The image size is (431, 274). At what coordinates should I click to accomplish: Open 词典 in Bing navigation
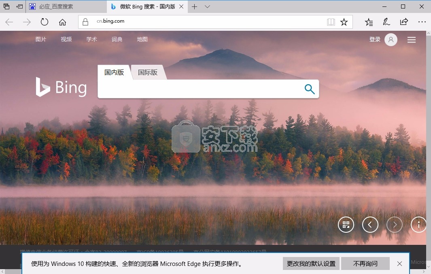point(117,39)
